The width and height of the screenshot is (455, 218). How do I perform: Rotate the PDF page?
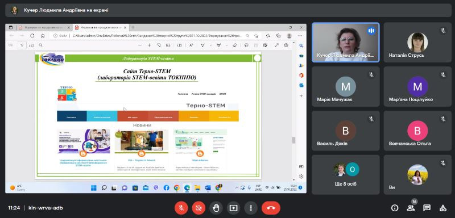(x=159, y=45)
